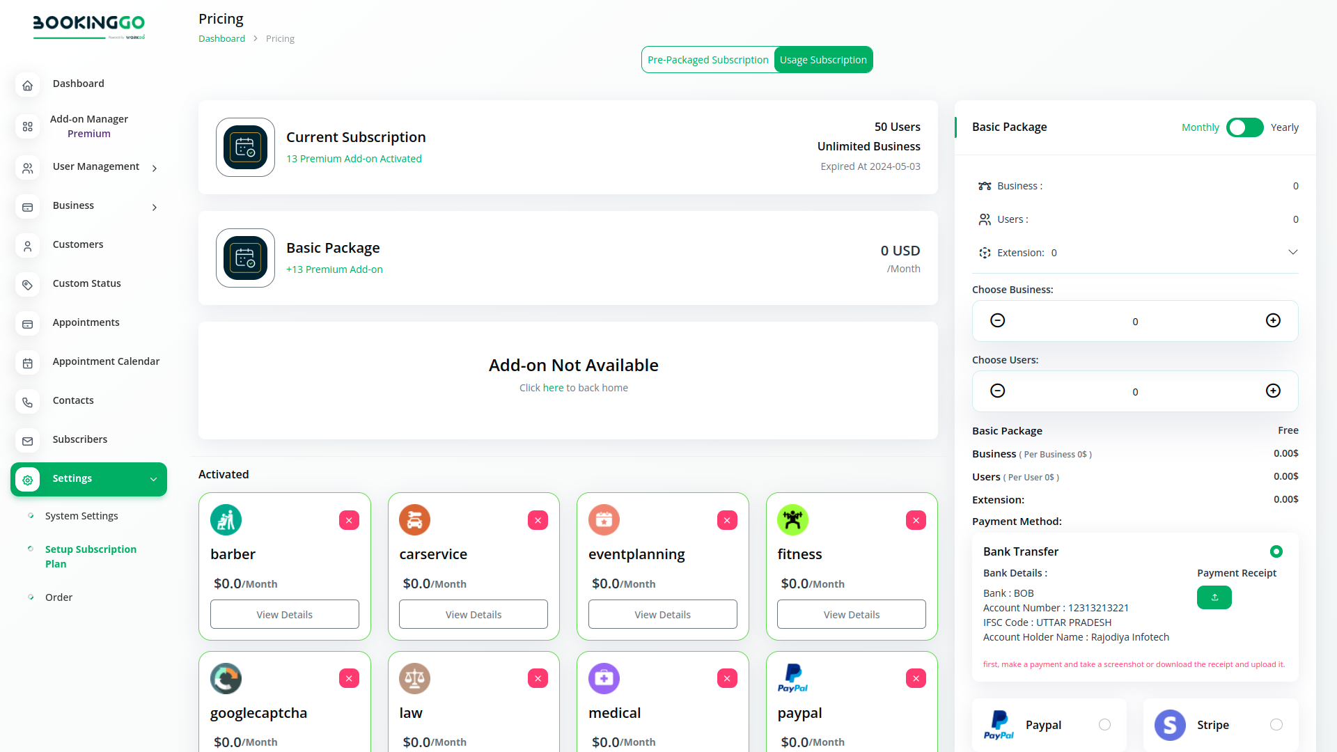
Task: Open System Settings submenu item
Action: point(81,516)
